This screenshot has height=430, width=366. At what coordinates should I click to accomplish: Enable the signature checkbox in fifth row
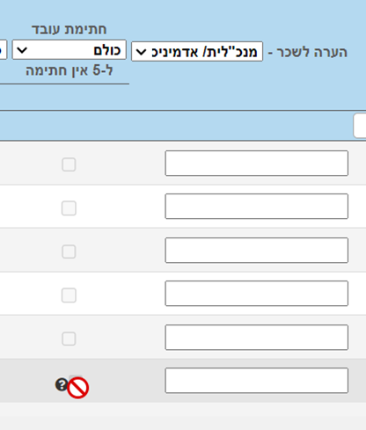(69, 339)
